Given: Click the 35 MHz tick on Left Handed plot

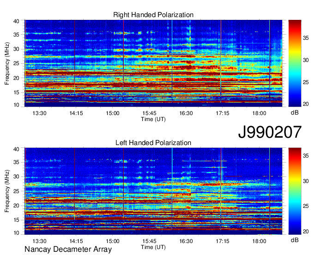Looking at the screenshot, I should click(x=16, y=162).
